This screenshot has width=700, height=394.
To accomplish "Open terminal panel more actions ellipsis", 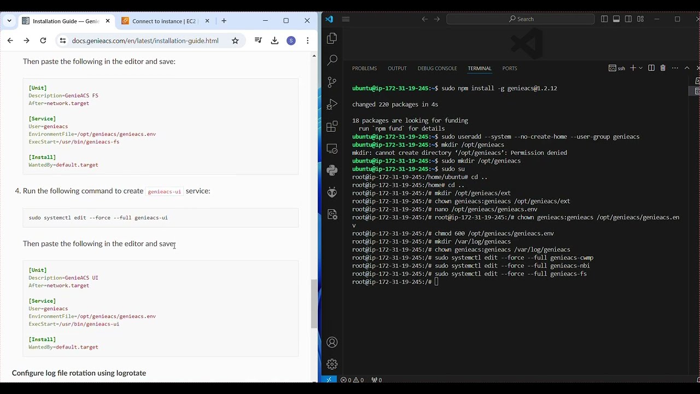I will click(x=675, y=68).
